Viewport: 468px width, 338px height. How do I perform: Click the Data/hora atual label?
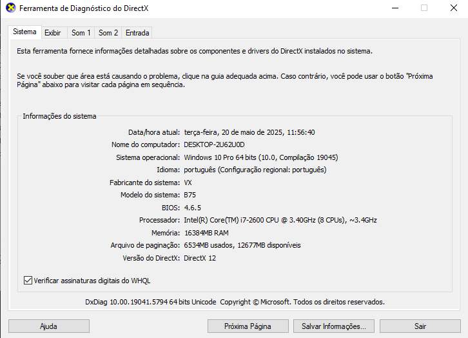point(154,132)
